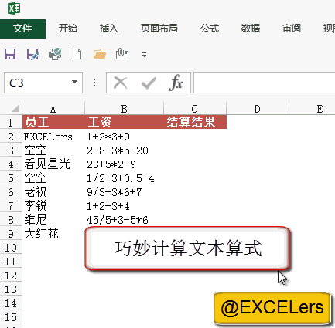Create a new blank workbook icon
The image size is (335, 328).
[77, 54]
